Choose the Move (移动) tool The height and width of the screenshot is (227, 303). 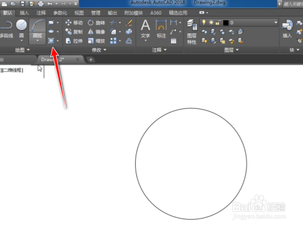pyautogui.click(x=74, y=22)
